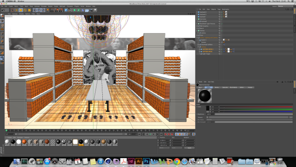Screen dimensions: 296x167
Task: Adjust the blue color channel slider
Action: [256, 111]
